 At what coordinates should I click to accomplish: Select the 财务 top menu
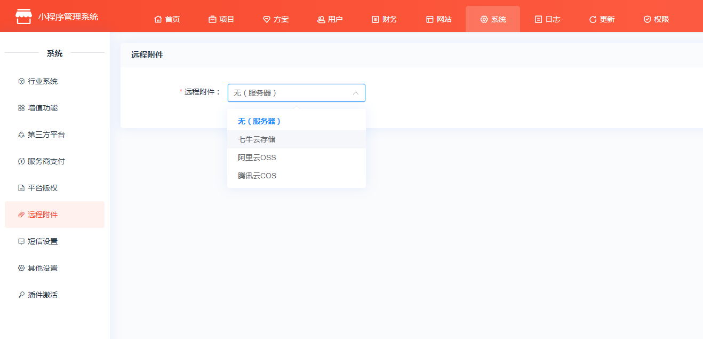pyautogui.click(x=385, y=19)
